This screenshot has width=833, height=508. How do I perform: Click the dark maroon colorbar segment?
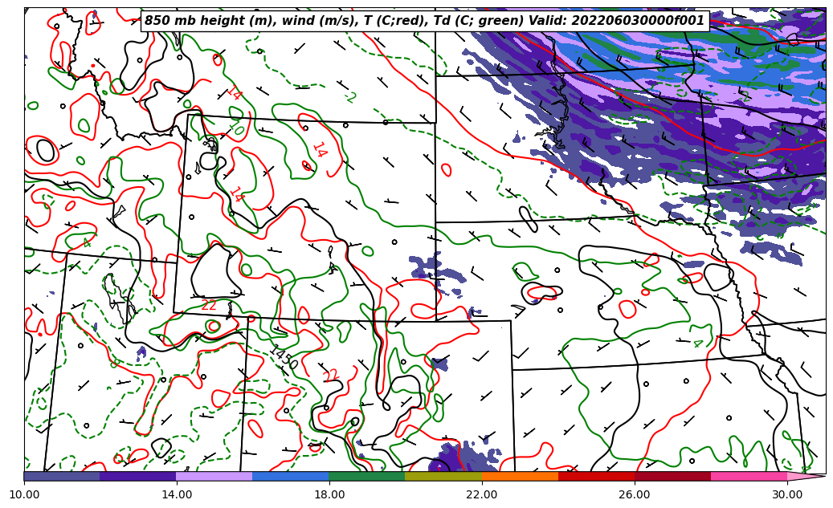click(672, 476)
